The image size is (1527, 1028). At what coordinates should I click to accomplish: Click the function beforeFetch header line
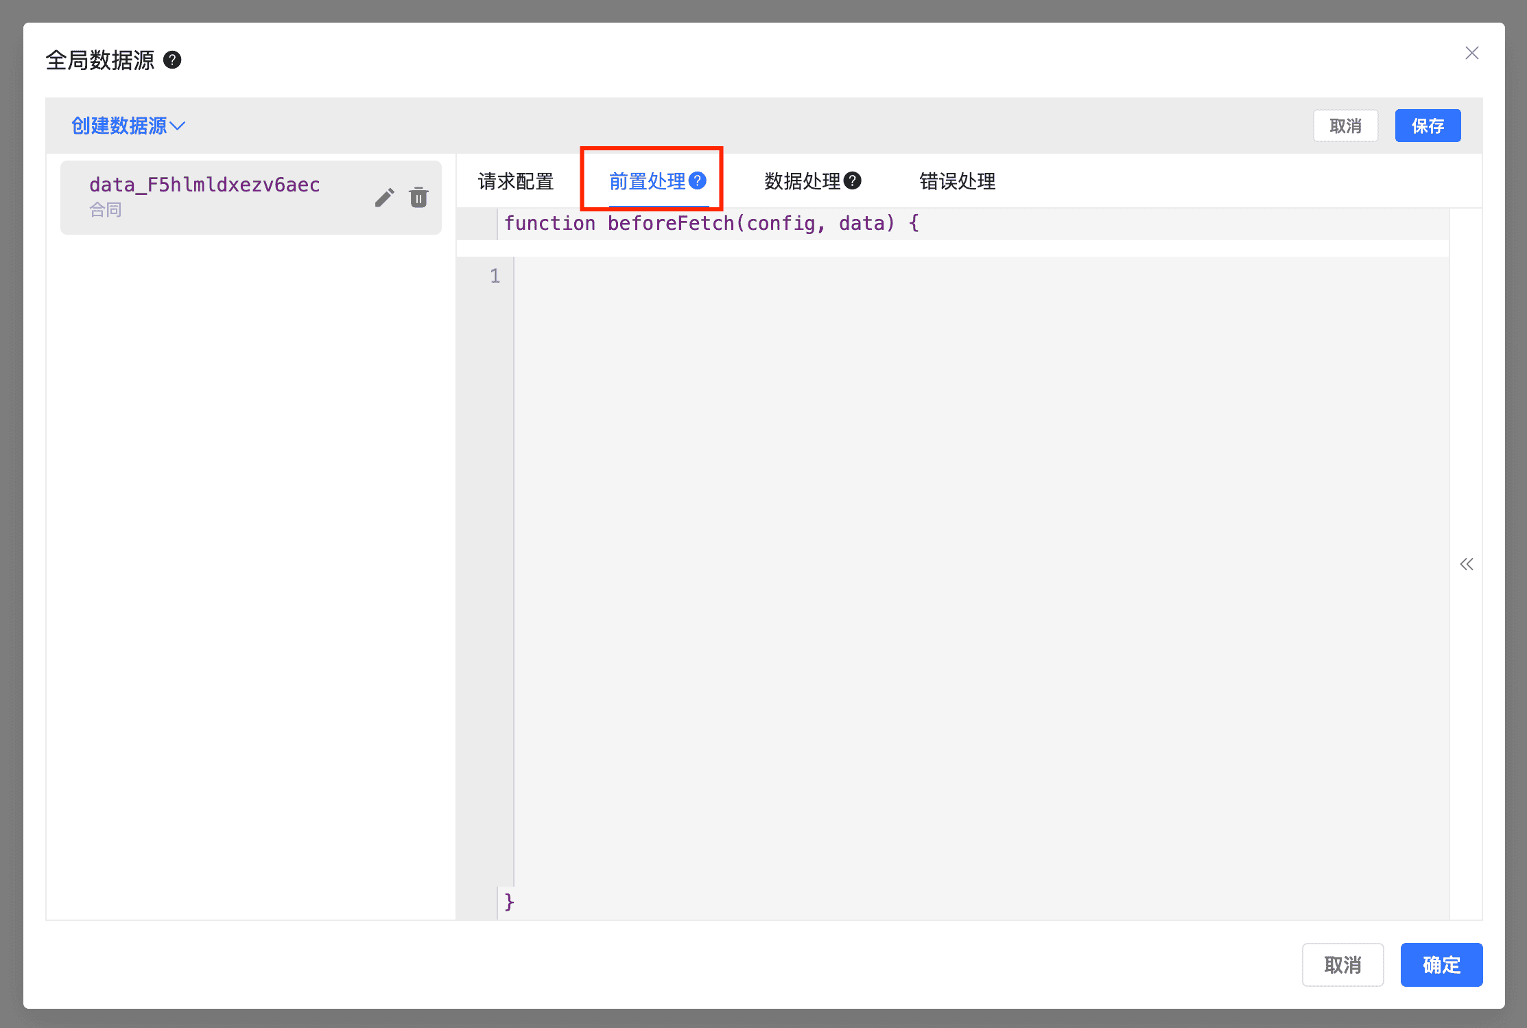(x=711, y=224)
